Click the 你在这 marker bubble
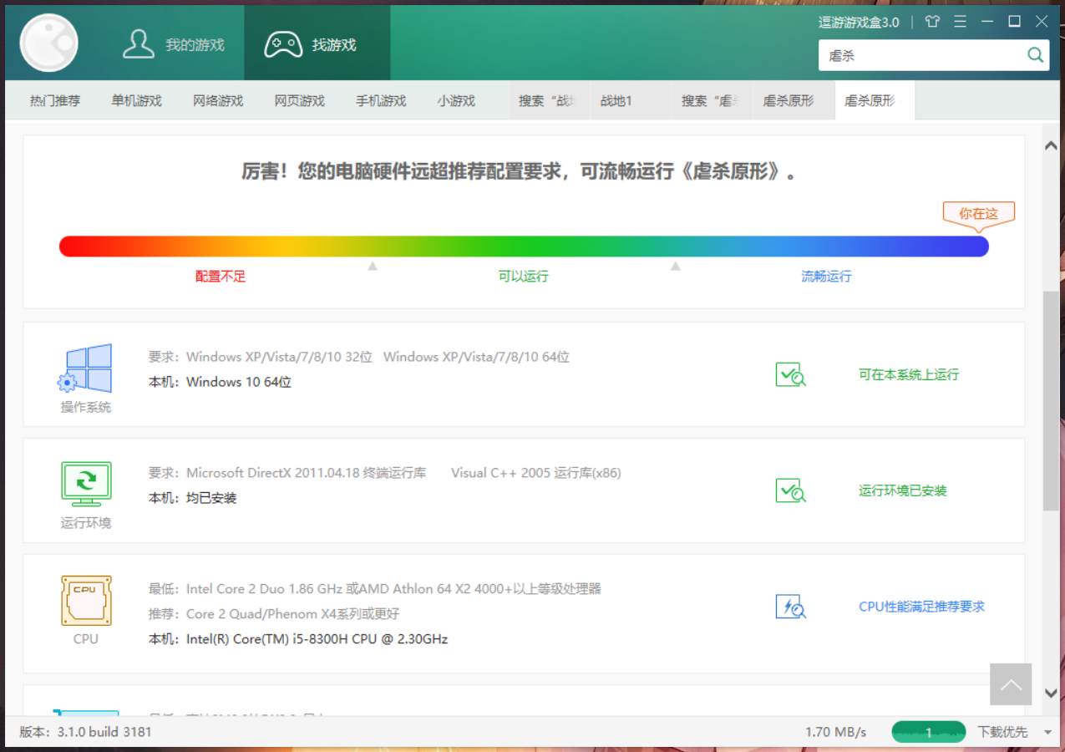 pyautogui.click(x=979, y=214)
